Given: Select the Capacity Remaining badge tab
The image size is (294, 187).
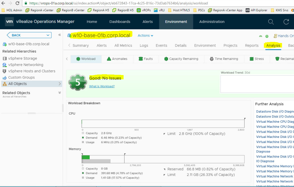Looking at the screenshot, I should click(x=181, y=59).
